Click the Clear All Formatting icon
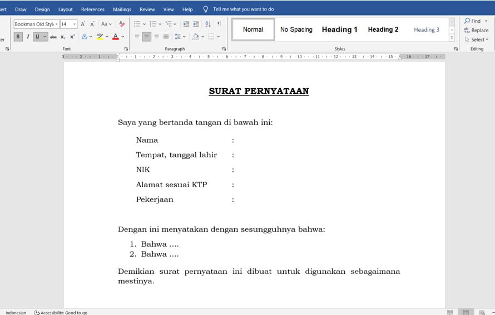 pyautogui.click(x=122, y=24)
